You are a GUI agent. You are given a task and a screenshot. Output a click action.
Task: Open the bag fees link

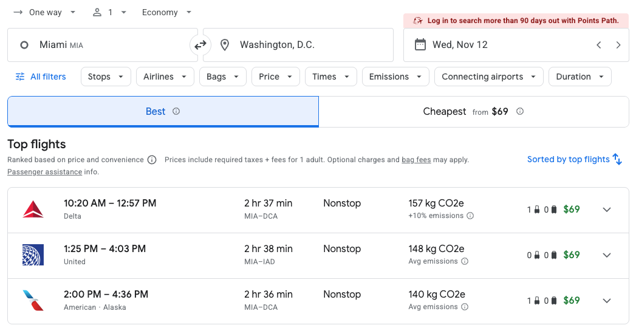click(x=416, y=160)
